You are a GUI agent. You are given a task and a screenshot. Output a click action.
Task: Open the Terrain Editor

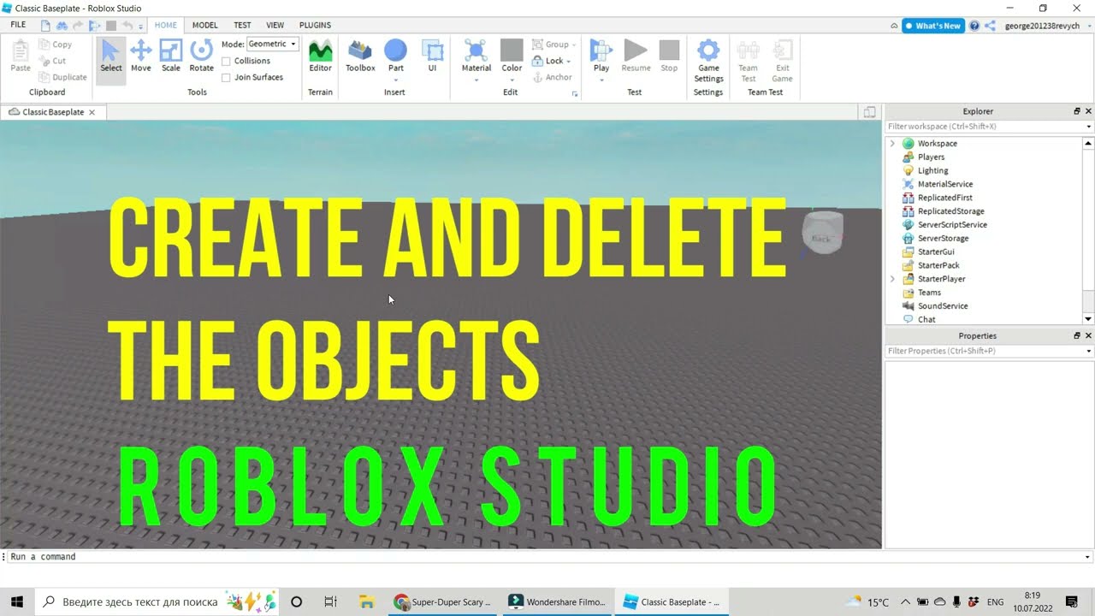coord(320,56)
